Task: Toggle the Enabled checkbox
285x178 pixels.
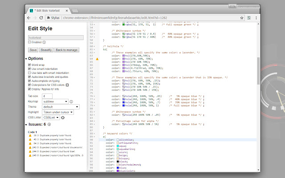Action: [29, 43]
